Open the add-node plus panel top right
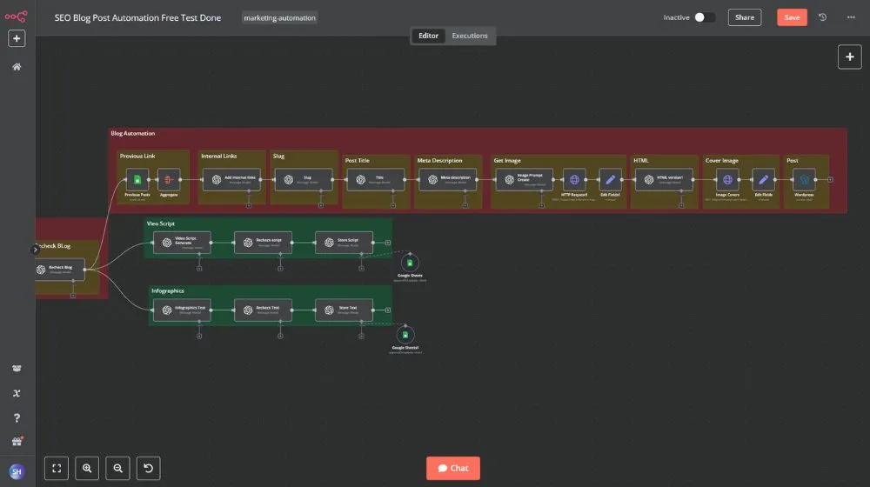The image size is (870, 487). tap(849, 57)
